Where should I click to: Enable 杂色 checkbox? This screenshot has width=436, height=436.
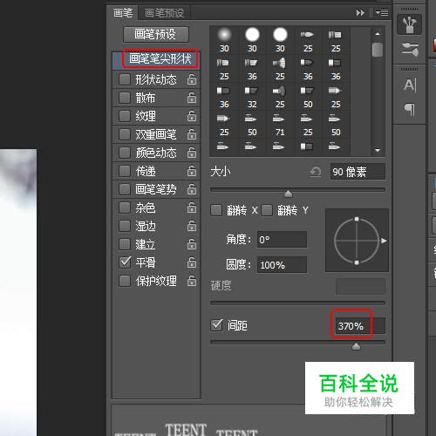125,208
